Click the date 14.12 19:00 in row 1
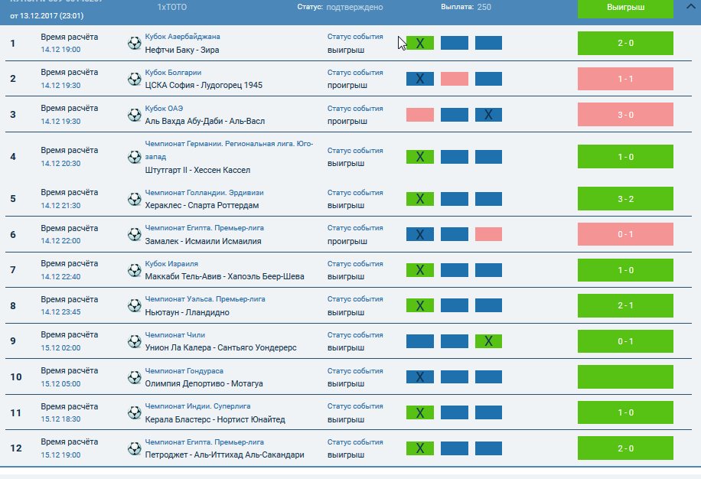 point(60,50)
